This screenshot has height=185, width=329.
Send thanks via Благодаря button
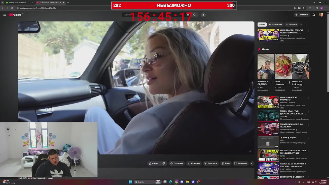coord(211,163)
